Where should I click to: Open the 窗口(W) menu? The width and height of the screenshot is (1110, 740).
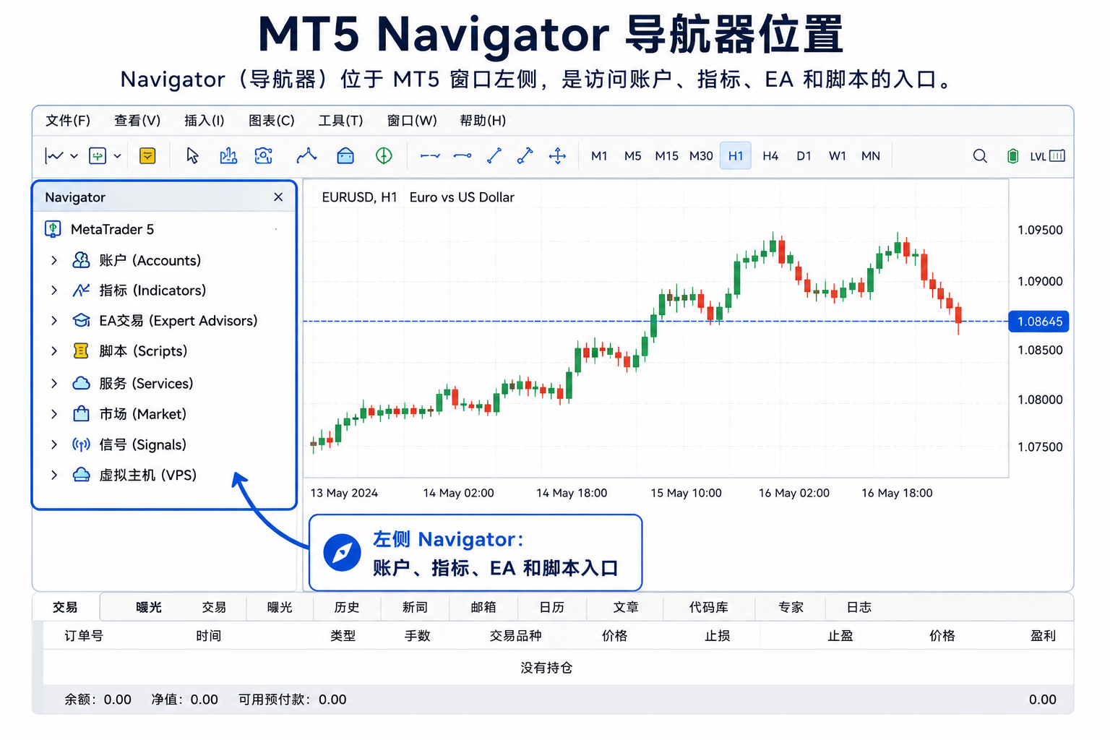pos(412,121)
